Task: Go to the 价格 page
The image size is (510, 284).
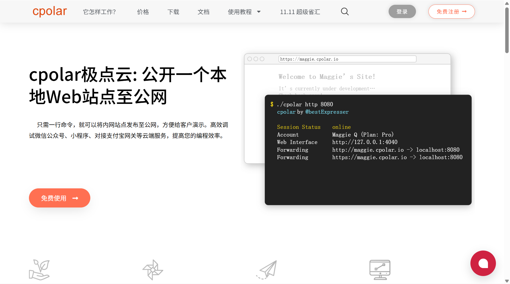Action: pos(143,12)
